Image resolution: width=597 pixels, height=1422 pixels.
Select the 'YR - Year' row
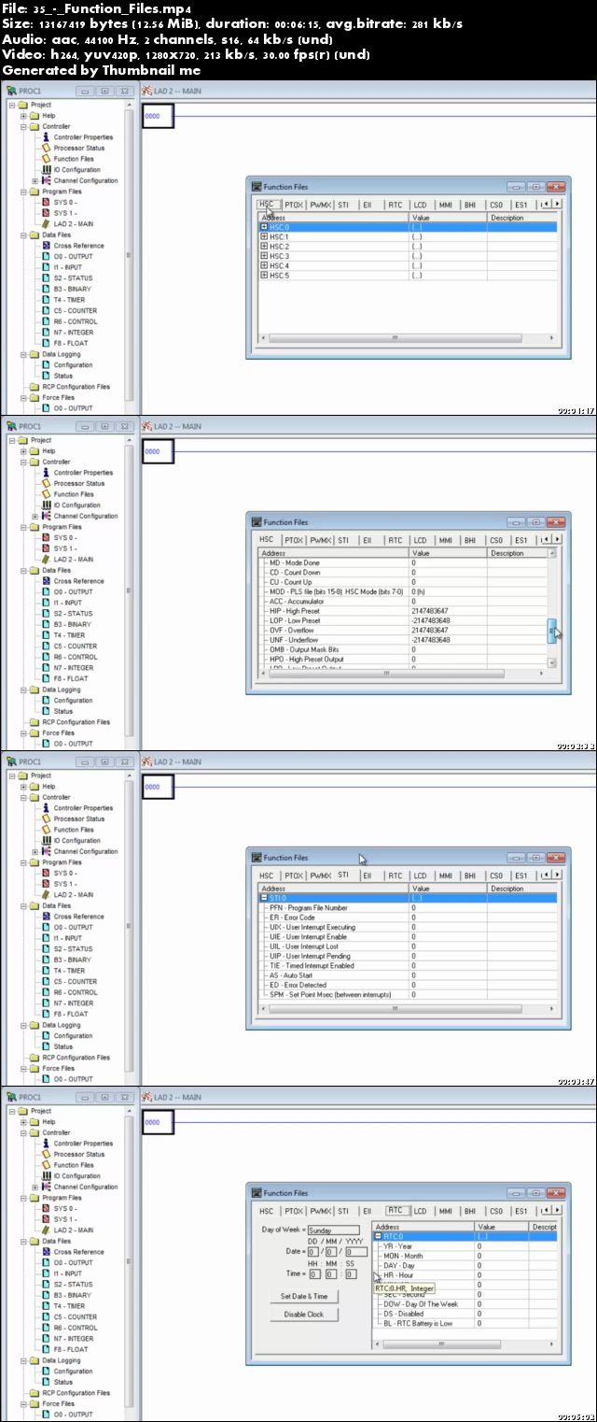coord(465,1246)
